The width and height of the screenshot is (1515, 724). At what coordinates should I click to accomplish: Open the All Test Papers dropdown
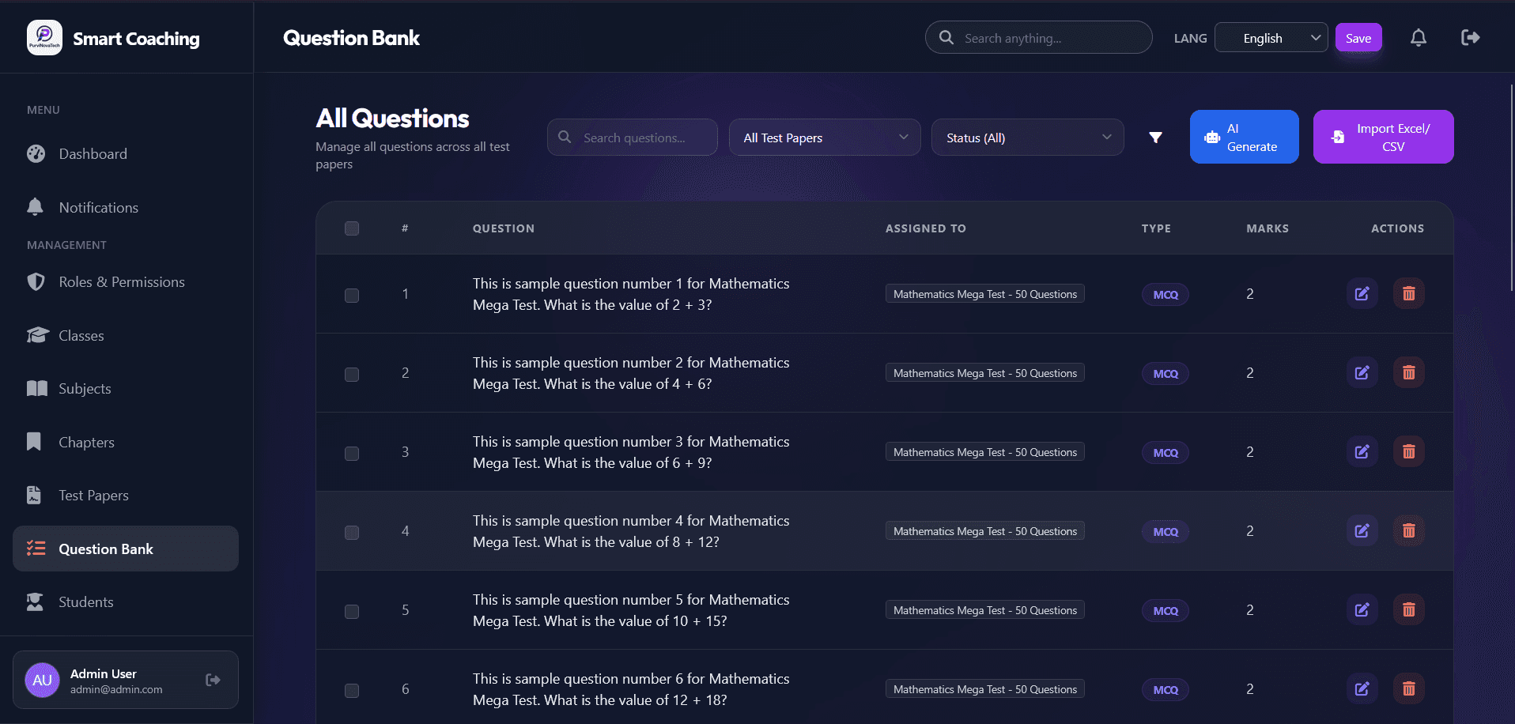tap(824, 137)
